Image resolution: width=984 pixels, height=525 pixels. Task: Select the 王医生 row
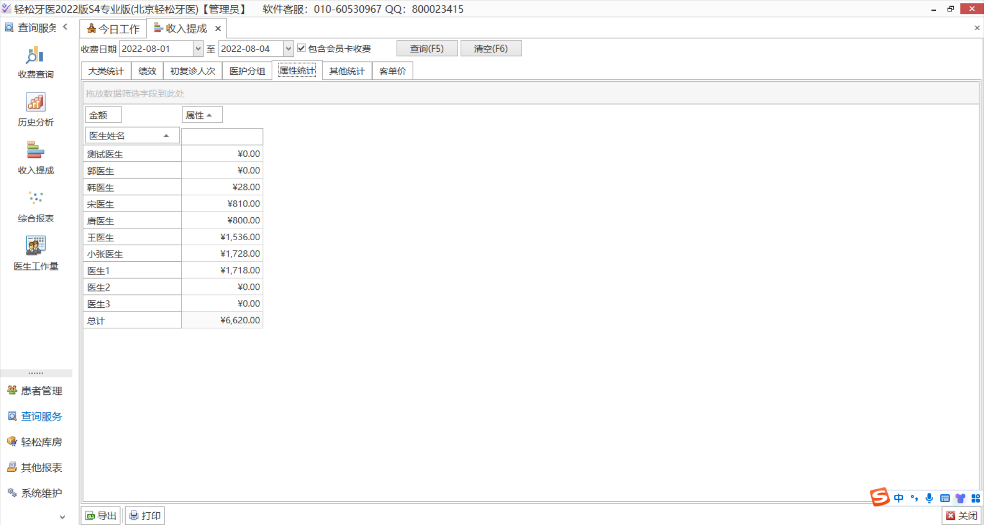coord(132,237)
